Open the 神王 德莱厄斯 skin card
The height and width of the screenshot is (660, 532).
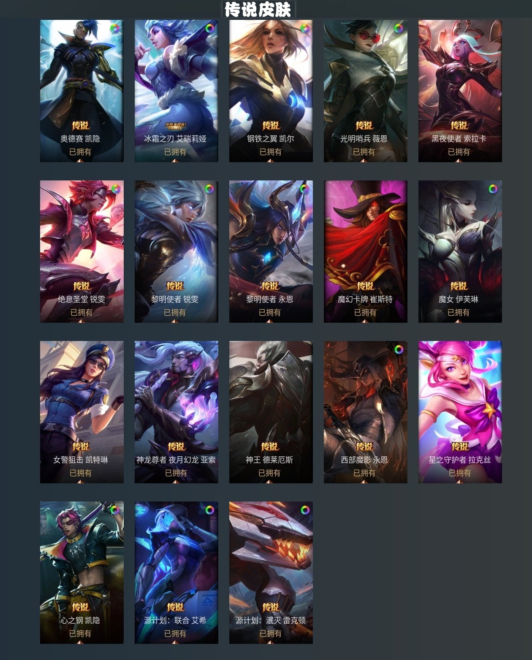pyautogui.click(x=271, y=412)
